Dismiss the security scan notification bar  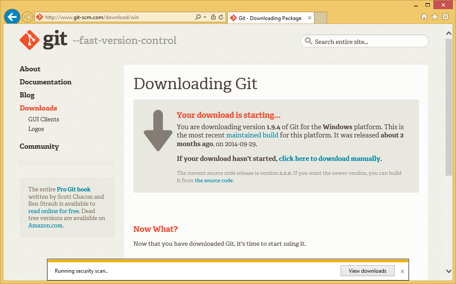402,271
